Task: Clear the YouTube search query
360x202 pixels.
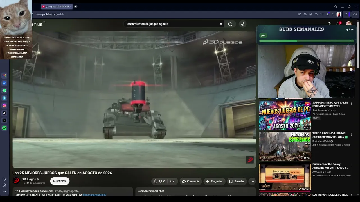Action: pos(221,24)
